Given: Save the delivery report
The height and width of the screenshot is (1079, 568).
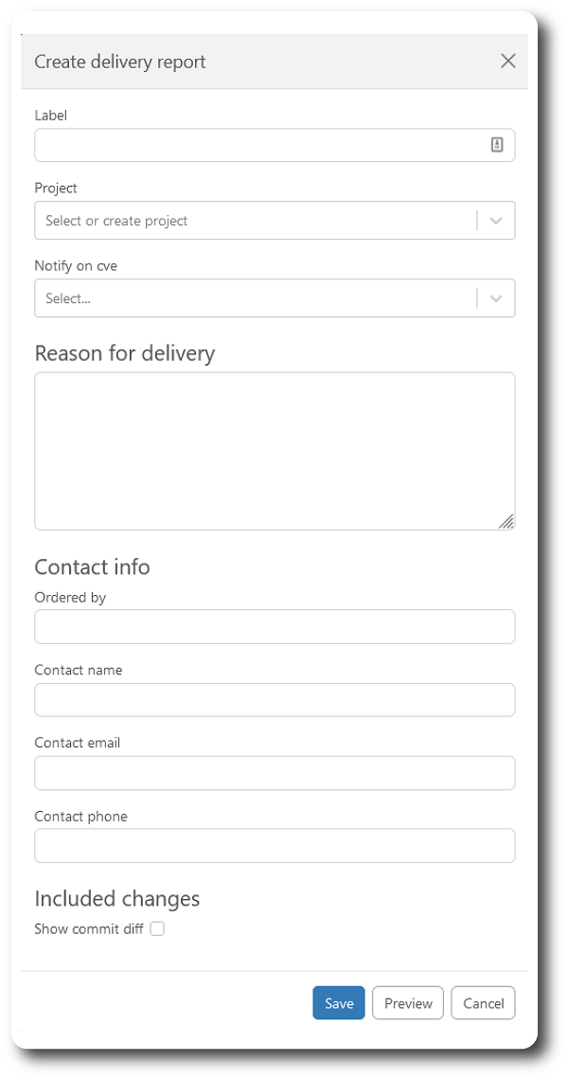Looking at the screenshot, I should (338, 1003).
